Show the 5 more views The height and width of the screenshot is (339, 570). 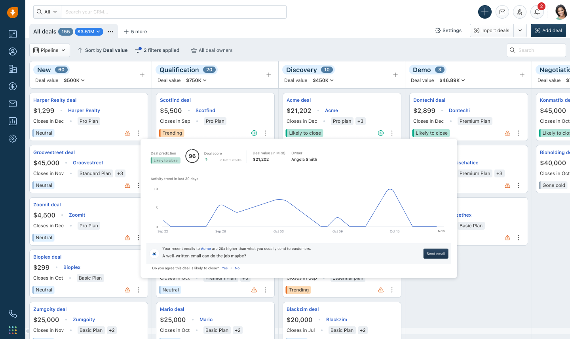pos(135,32)
